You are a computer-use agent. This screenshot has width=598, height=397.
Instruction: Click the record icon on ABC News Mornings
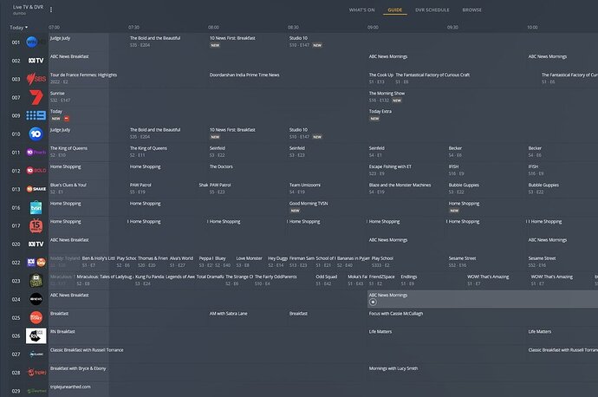[373, 302]
